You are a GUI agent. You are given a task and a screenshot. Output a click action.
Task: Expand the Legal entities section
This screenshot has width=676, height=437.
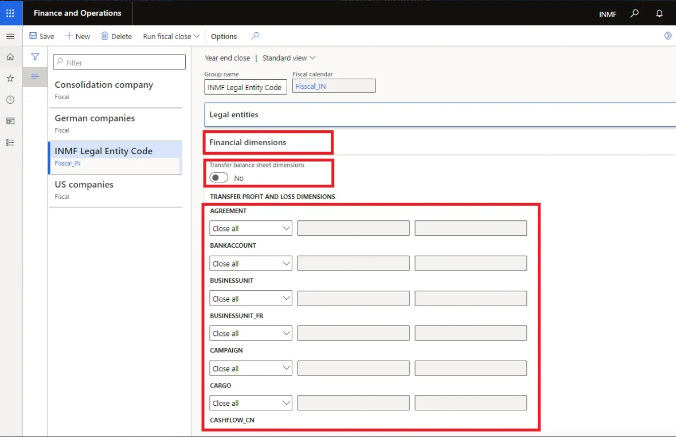click(x=440, y=114)
